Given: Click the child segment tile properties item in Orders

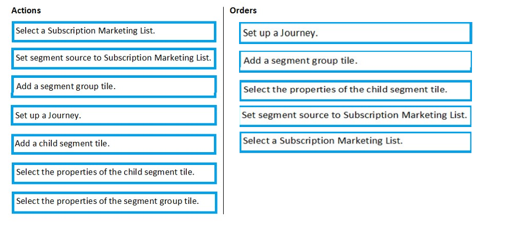Looking at the screenshot, I should (x=356, y=91).
